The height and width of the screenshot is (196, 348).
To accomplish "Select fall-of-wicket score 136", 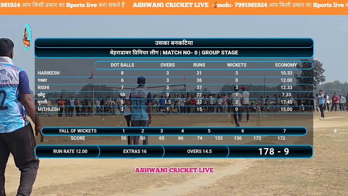I will [238, 138].
